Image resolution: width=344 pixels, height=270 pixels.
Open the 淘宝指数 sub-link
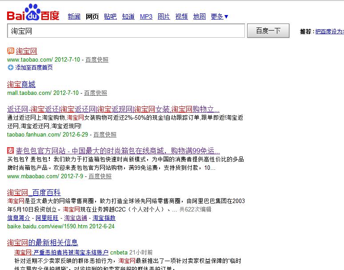pyautogui.click(x=104, y=218)
